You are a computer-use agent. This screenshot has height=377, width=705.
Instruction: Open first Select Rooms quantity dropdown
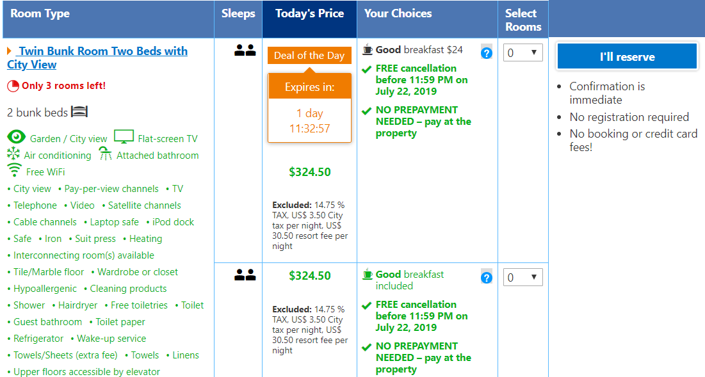pos(523,52)
